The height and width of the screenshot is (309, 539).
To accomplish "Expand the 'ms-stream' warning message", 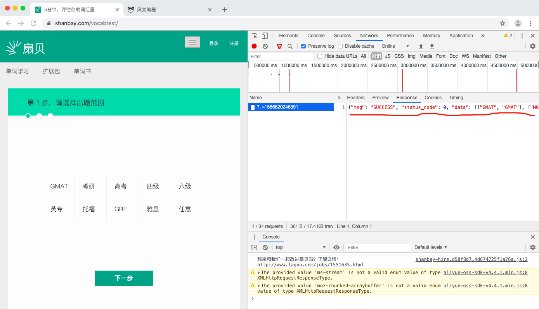I will pyautogui.click(x=259, y=273).
